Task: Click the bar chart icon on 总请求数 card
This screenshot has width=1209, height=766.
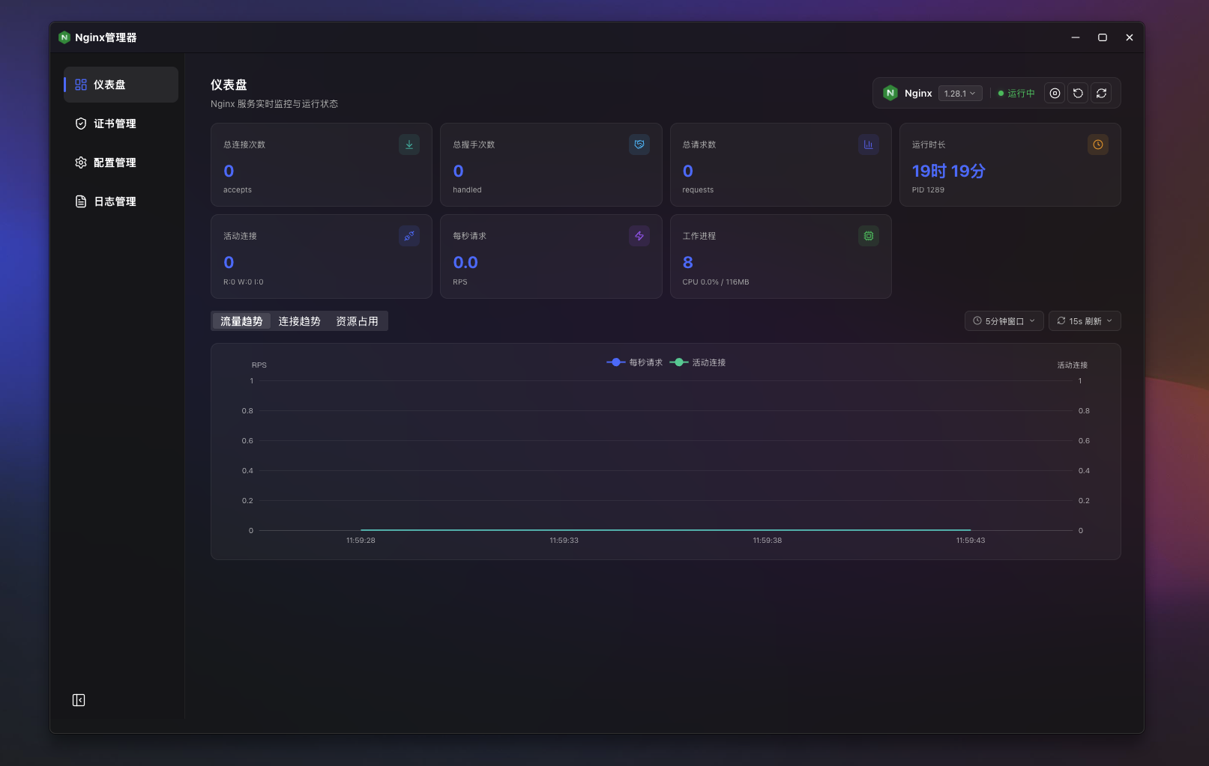Action: click(869, 145)
